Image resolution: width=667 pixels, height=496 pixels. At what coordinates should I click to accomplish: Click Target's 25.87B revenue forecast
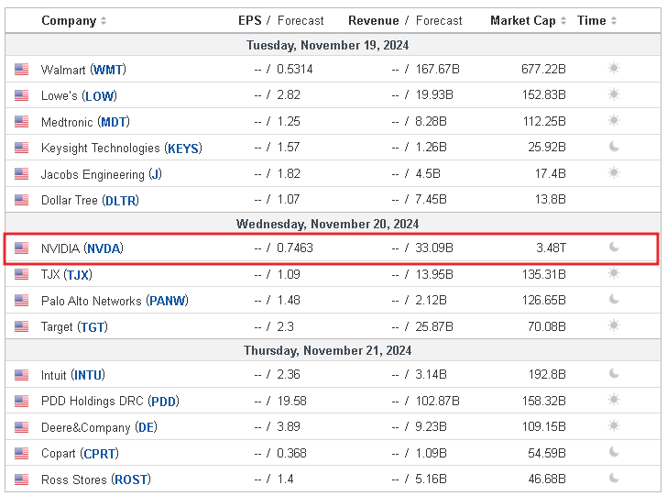(434, 326)
